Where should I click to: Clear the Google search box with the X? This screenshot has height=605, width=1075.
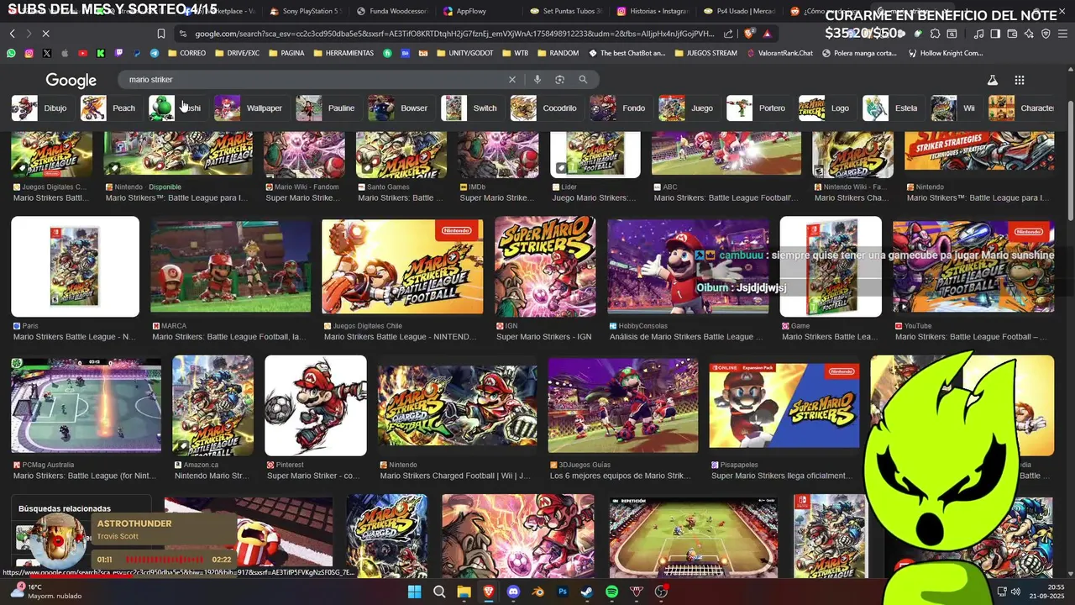pos(512,80)
